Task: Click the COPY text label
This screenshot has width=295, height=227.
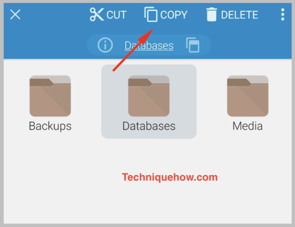Action: pos(174,15)
